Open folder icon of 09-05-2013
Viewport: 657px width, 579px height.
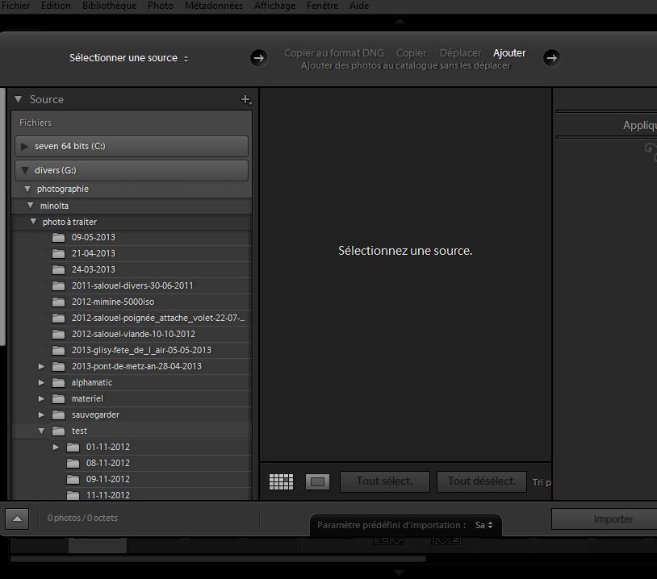[58, 238]
